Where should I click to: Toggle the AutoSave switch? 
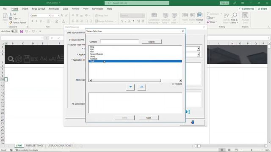coord(15,31)
